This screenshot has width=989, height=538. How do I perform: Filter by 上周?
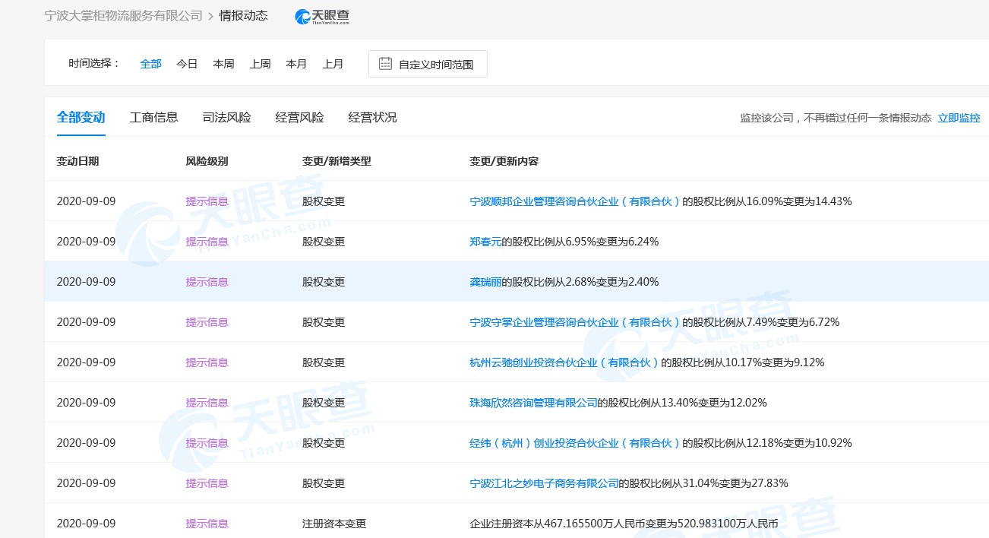click(260, 64)
